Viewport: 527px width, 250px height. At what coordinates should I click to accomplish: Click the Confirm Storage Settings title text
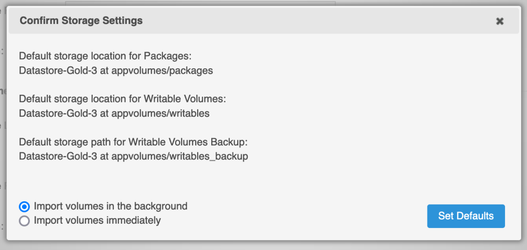(81, 21)
